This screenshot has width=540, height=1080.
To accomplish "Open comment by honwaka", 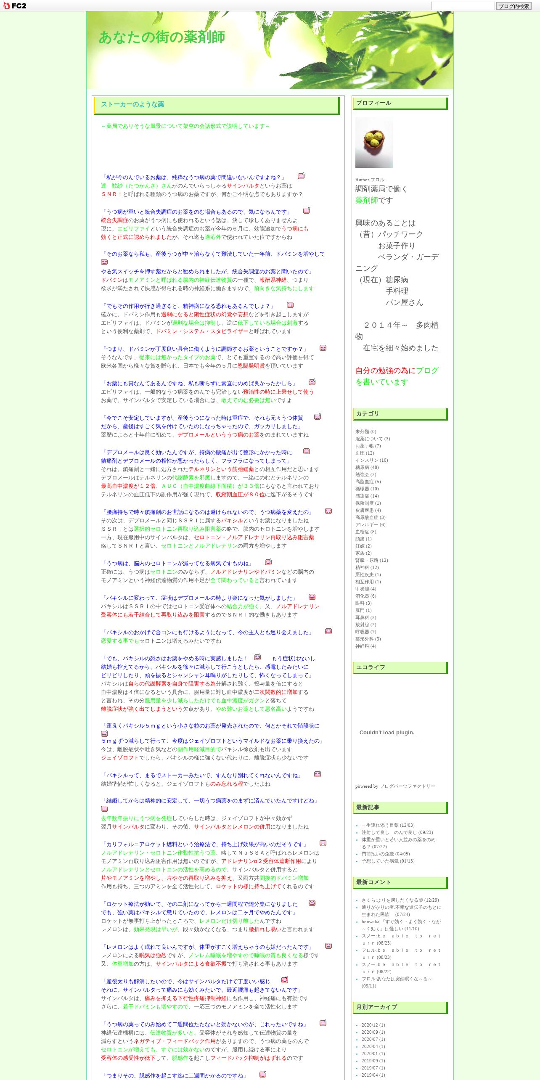I will (401, 925).
